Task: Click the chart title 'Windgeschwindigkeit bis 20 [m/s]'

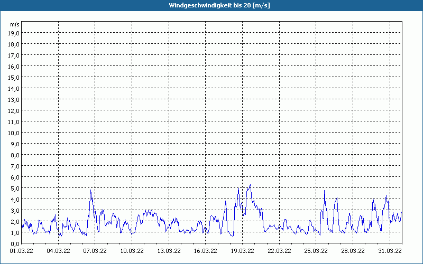Action: [x=219, y=5]
